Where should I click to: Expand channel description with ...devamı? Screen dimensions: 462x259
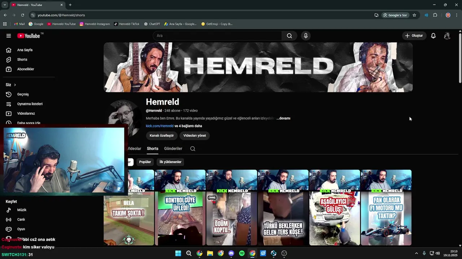point(283,118)
